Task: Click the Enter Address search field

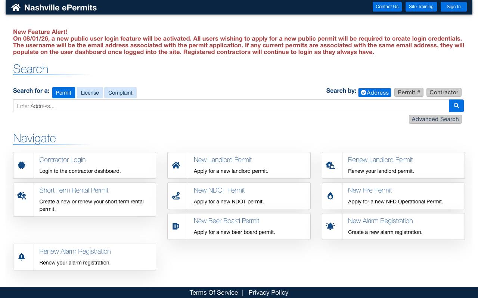Action: click(231, 106)
